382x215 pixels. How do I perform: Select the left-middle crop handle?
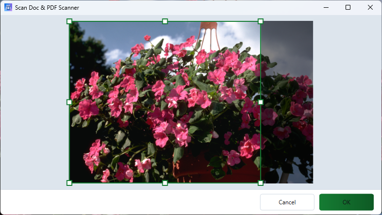[x=69, y=102]
